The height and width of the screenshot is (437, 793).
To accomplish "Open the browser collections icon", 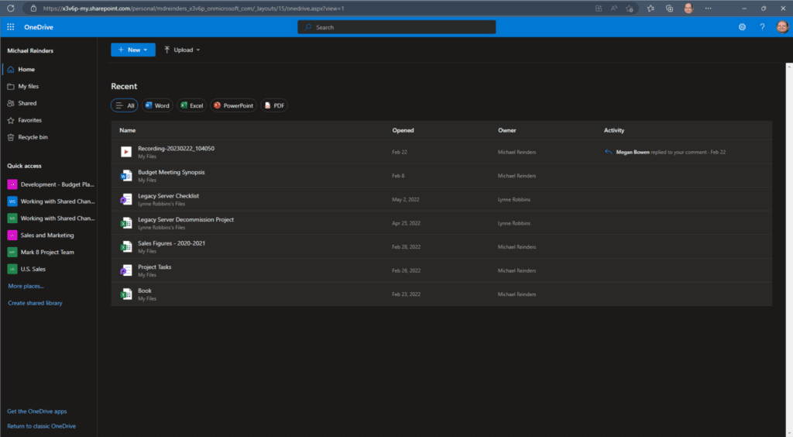I will point(669,8).
